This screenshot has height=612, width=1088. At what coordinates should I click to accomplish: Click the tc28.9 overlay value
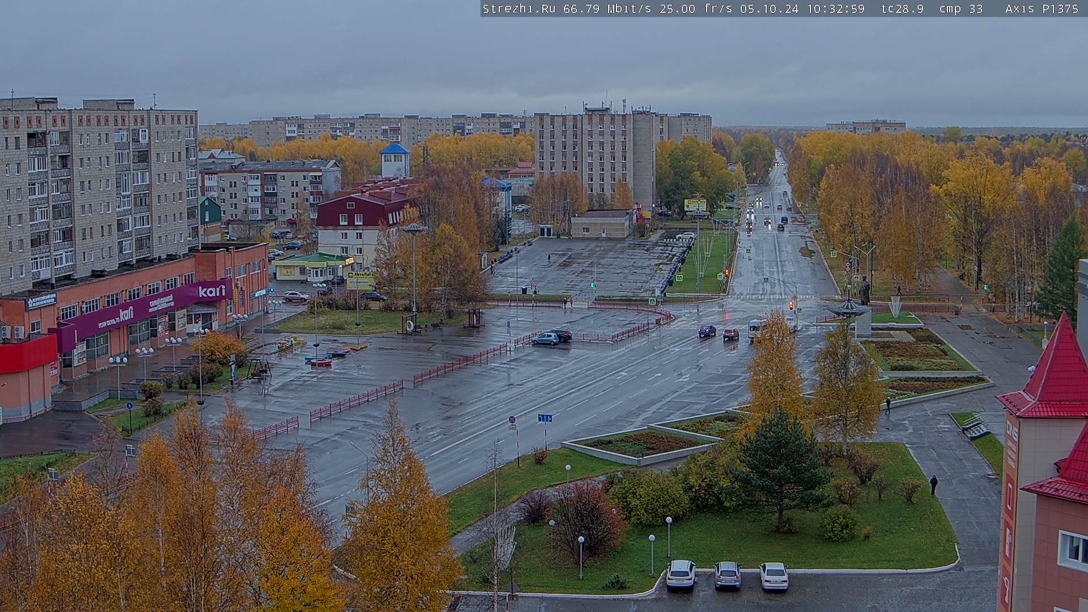[x=902, y=8]
